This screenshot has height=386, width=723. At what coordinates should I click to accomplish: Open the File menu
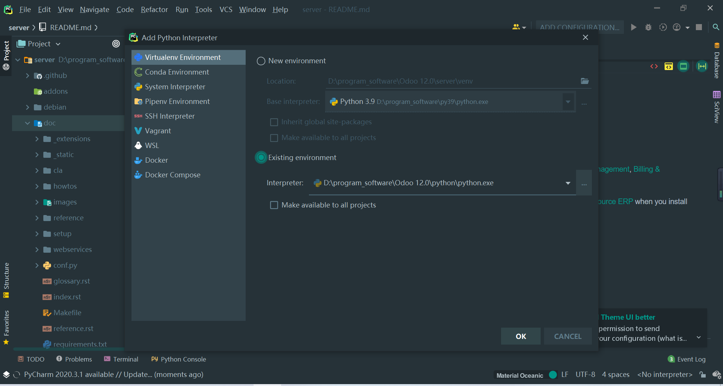[x=25, y=9]
